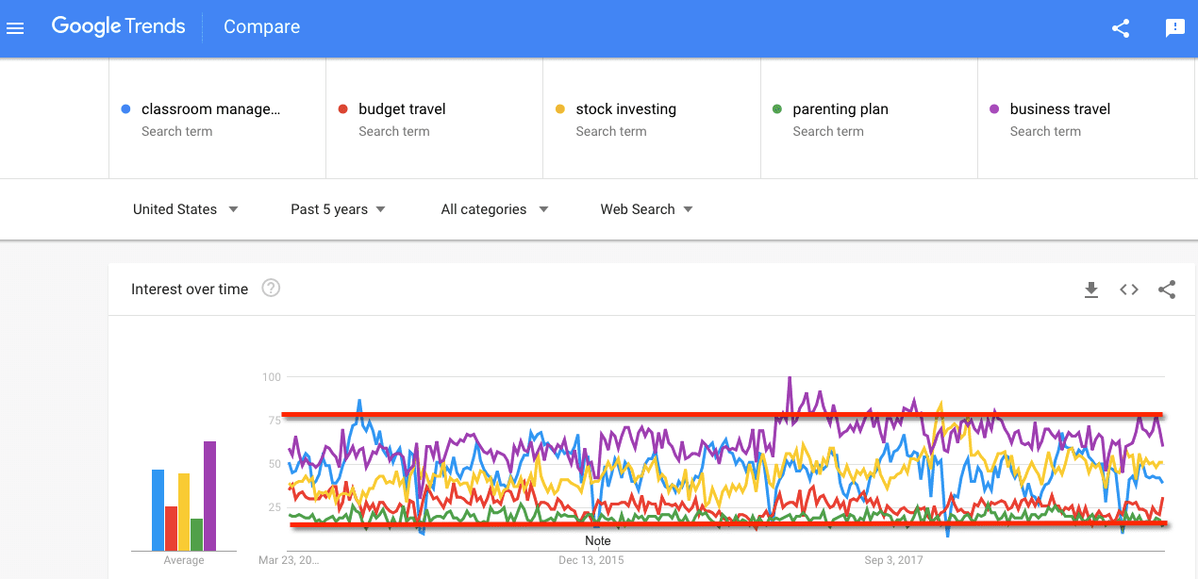Open the Web Search type dropdown
This screenshot has width=1198, height=579.
click(646, 209)
